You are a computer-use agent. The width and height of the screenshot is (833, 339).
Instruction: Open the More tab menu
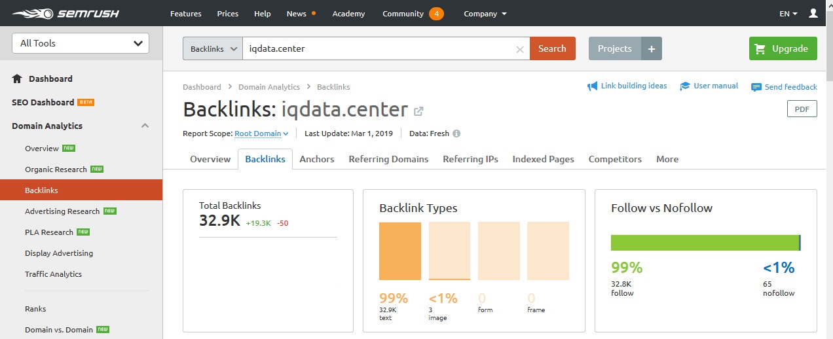667,159
